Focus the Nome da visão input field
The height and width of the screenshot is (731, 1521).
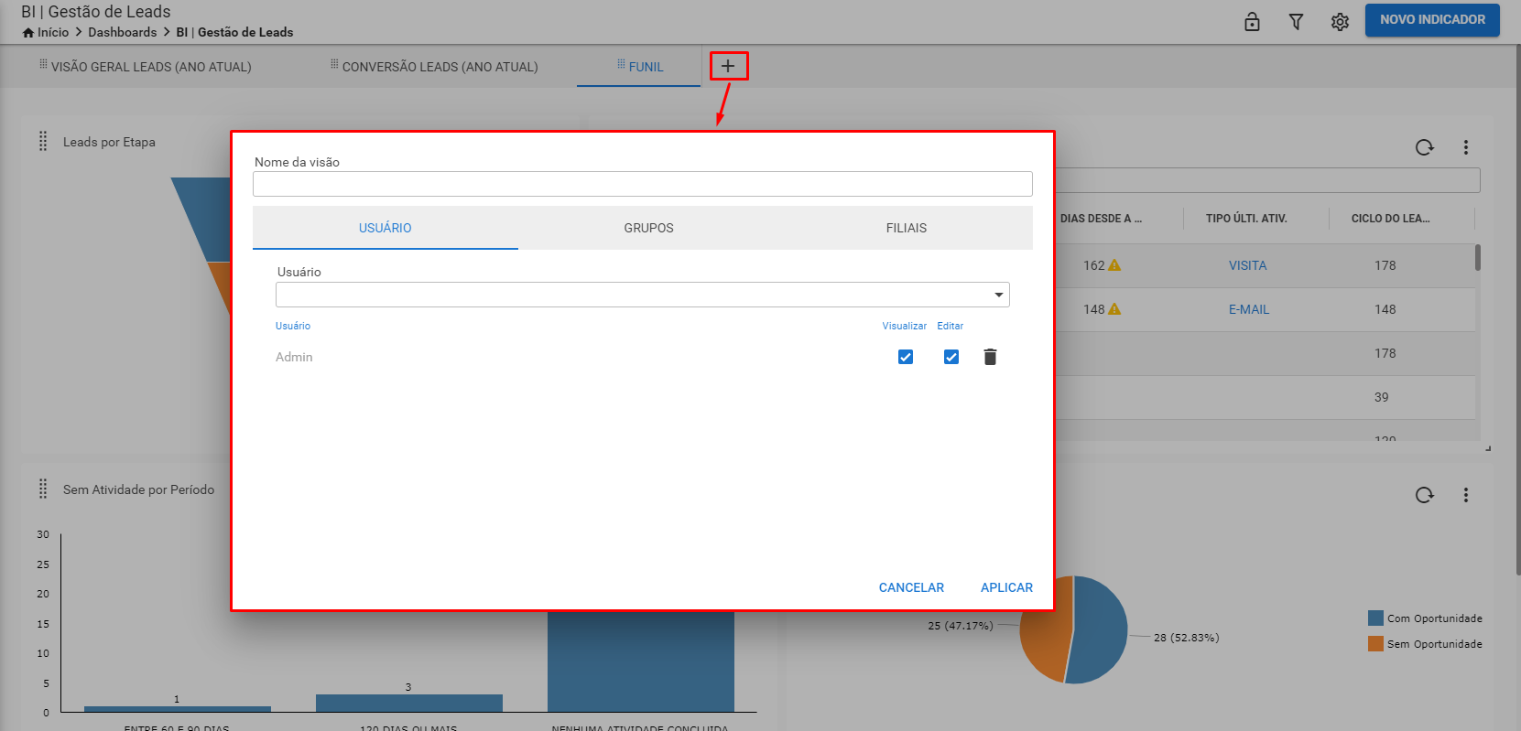click(x=643, y=184)
